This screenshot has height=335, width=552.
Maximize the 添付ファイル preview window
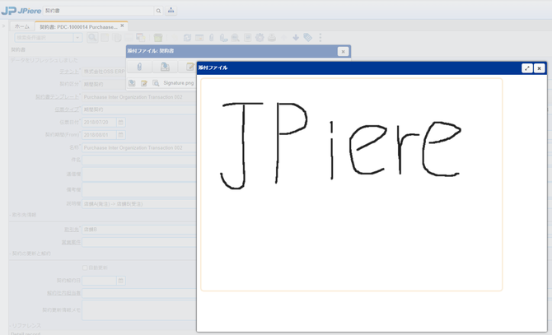(x=527, y=68)
